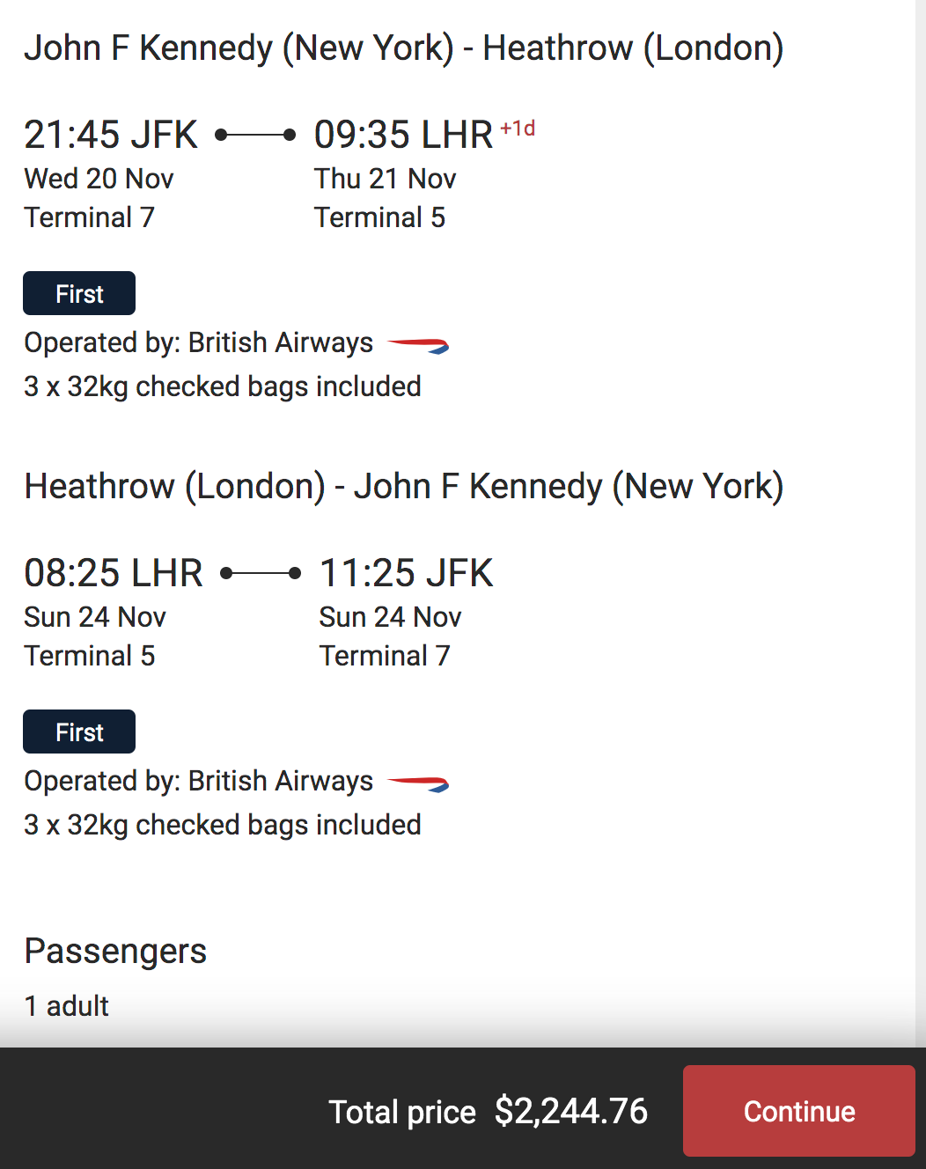The image size is (926, 1169).
Task: Click the Wed 20 Nov departure date
Action: (x=99, y=179)
